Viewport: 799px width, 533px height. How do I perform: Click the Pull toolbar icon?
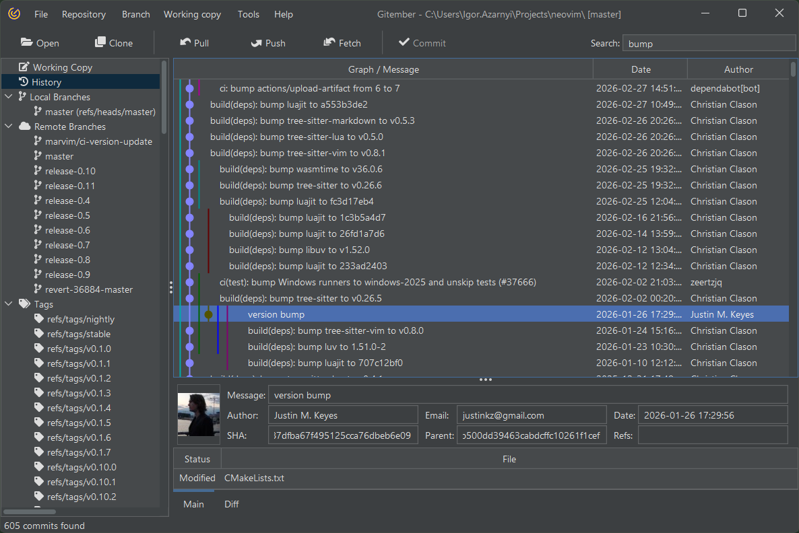(x=185, y=42)
